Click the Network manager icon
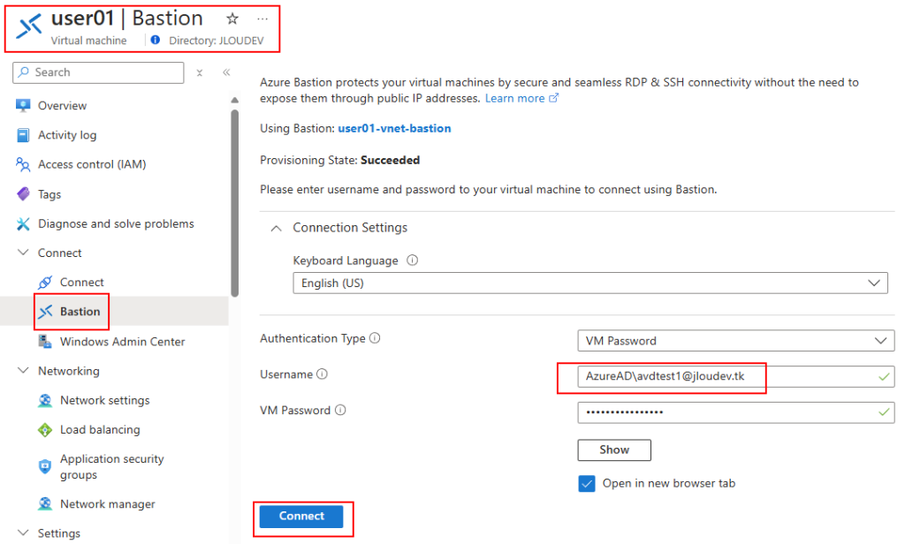Viewport: 905px width, 544px height. pyautogui.click(x=45, y=503)
